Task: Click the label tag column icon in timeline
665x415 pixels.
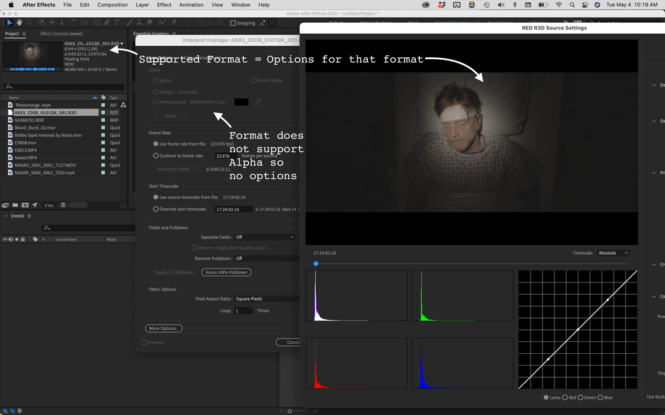Action: click(35, 239)
